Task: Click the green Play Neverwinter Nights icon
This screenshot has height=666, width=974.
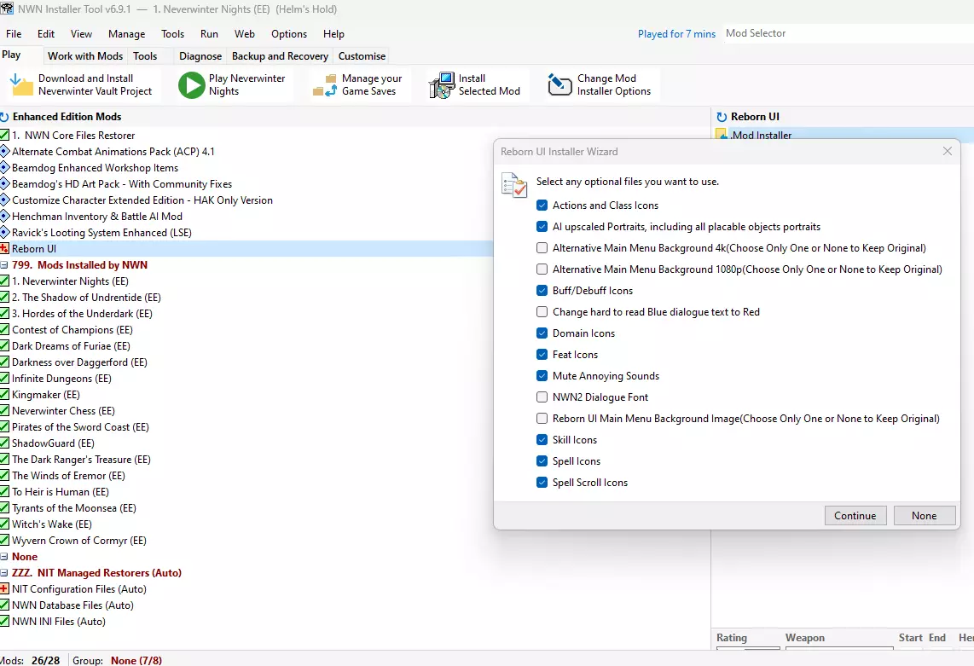Action: (191, 84)
